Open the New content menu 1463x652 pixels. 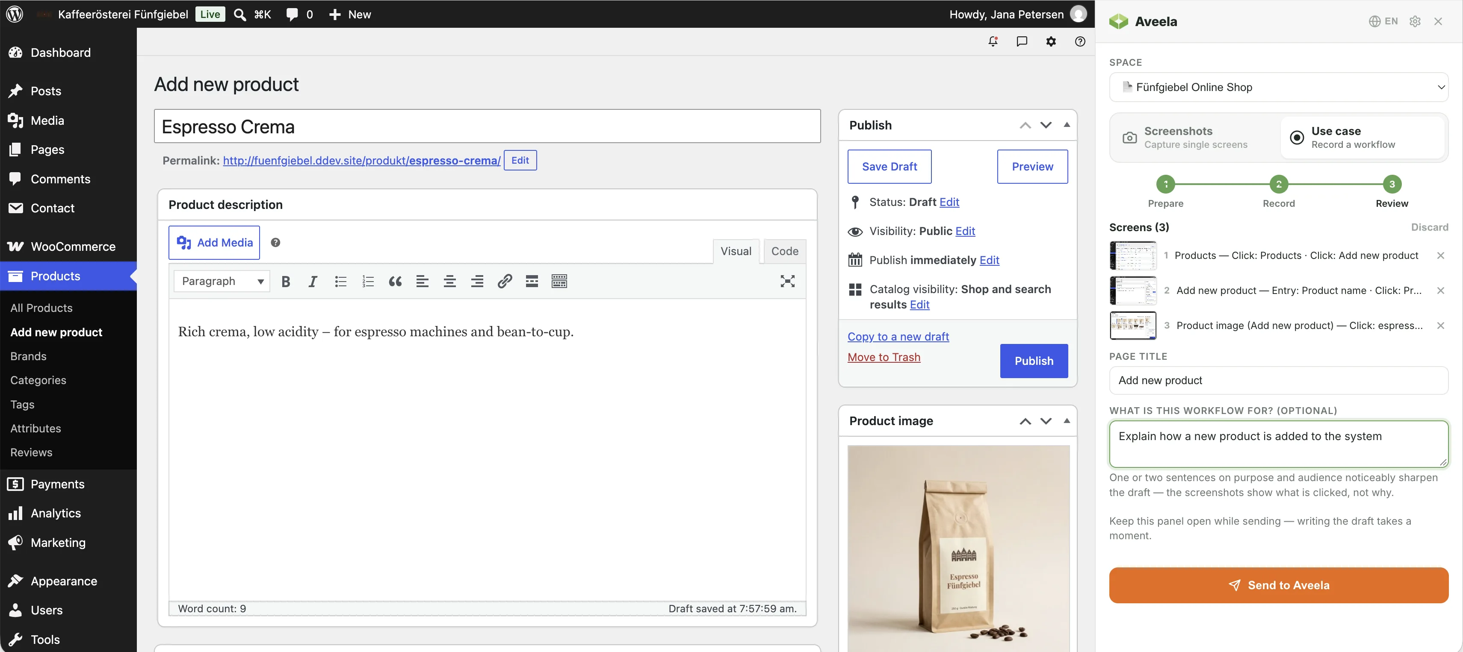(x=350, y=15)
